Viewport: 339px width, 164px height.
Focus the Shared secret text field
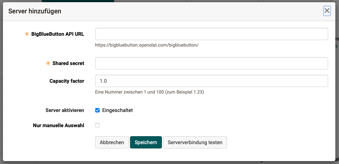click(212, 63)
